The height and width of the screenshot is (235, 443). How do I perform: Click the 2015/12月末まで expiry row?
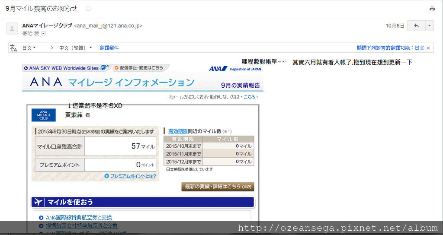click(x=209, y=162)
